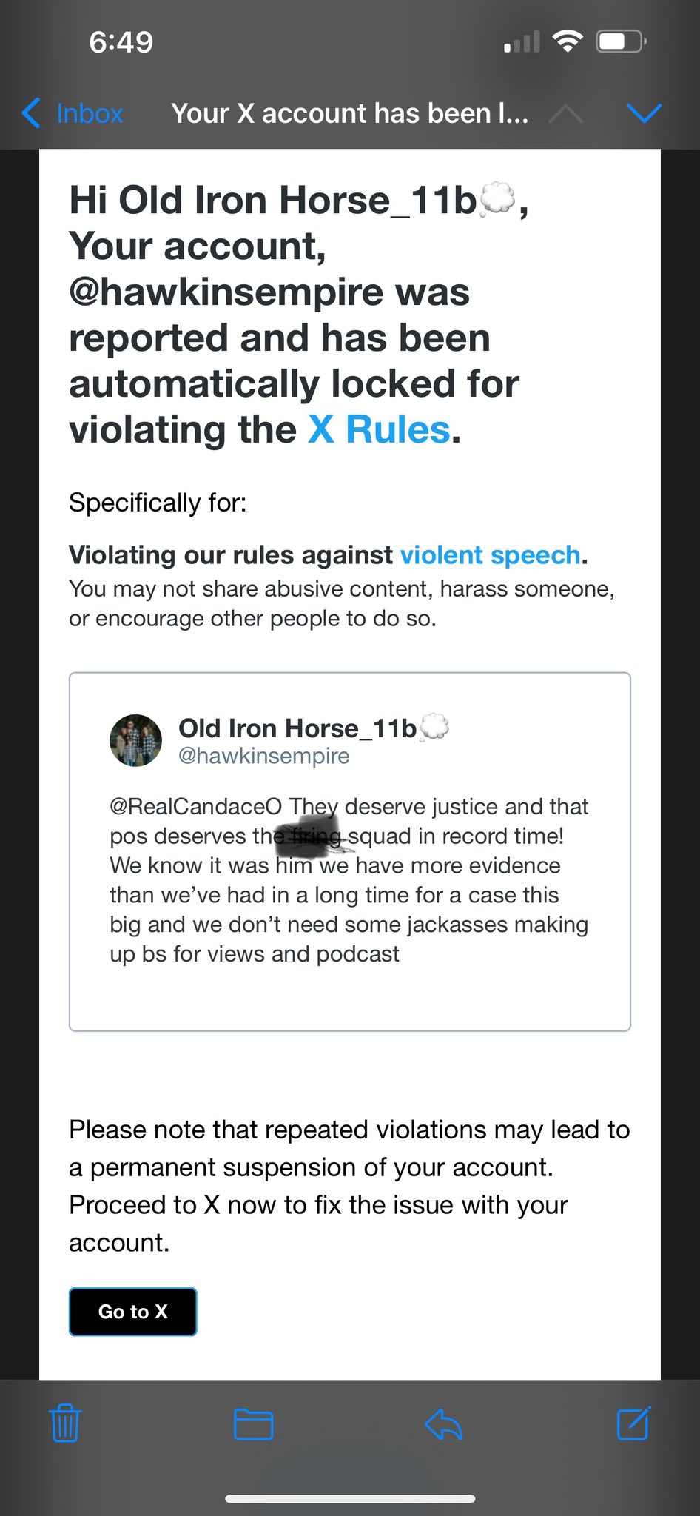Tap the home indicator bar
Viewport: 700px width, 1516px height.
350,1499
